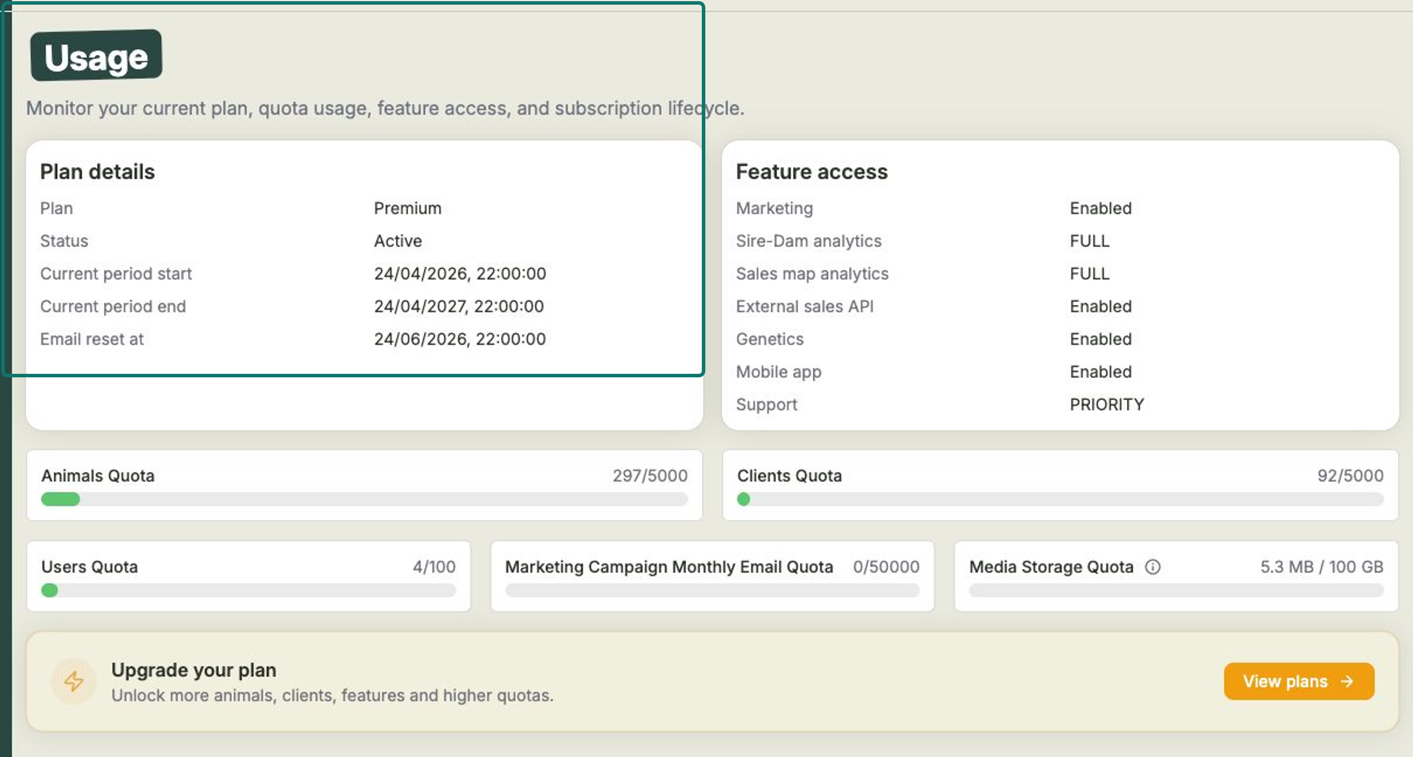Image resolution: width=1413 pixels, height=757 pixels.
Task: Click the Animals Quota progress bar
Action: coord(364,499)
